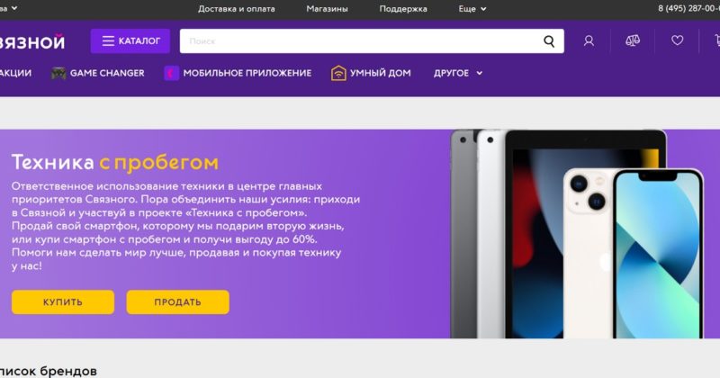The image size is (720, 378).
Task: Click the iPhone and iPad banner image
Action: [576, 234]
